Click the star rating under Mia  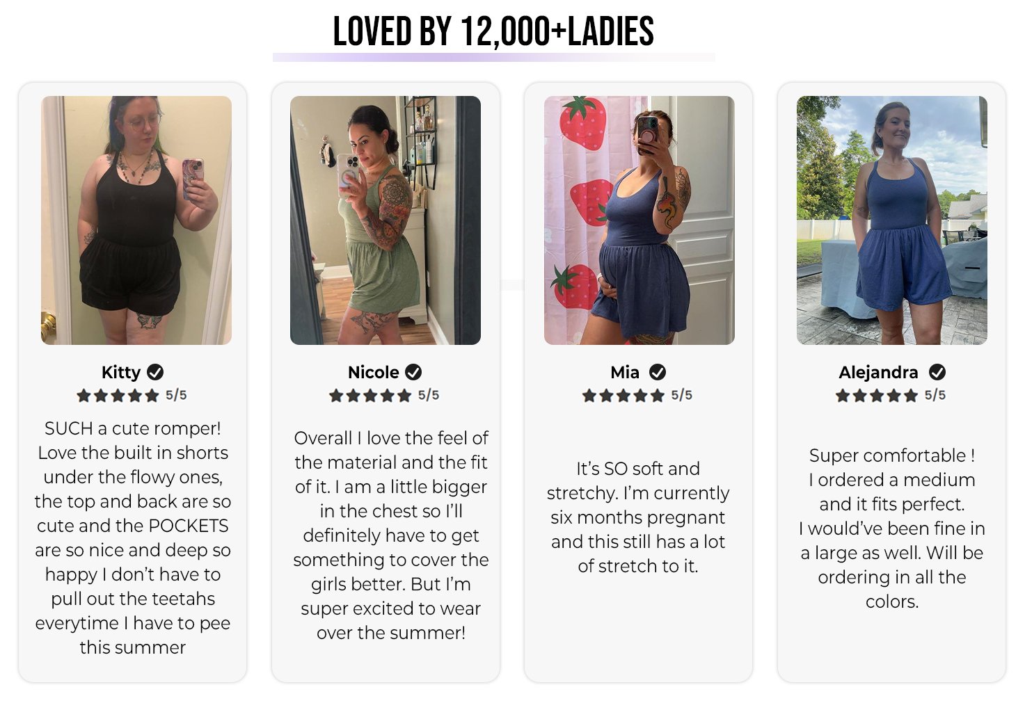click(624, 396)
